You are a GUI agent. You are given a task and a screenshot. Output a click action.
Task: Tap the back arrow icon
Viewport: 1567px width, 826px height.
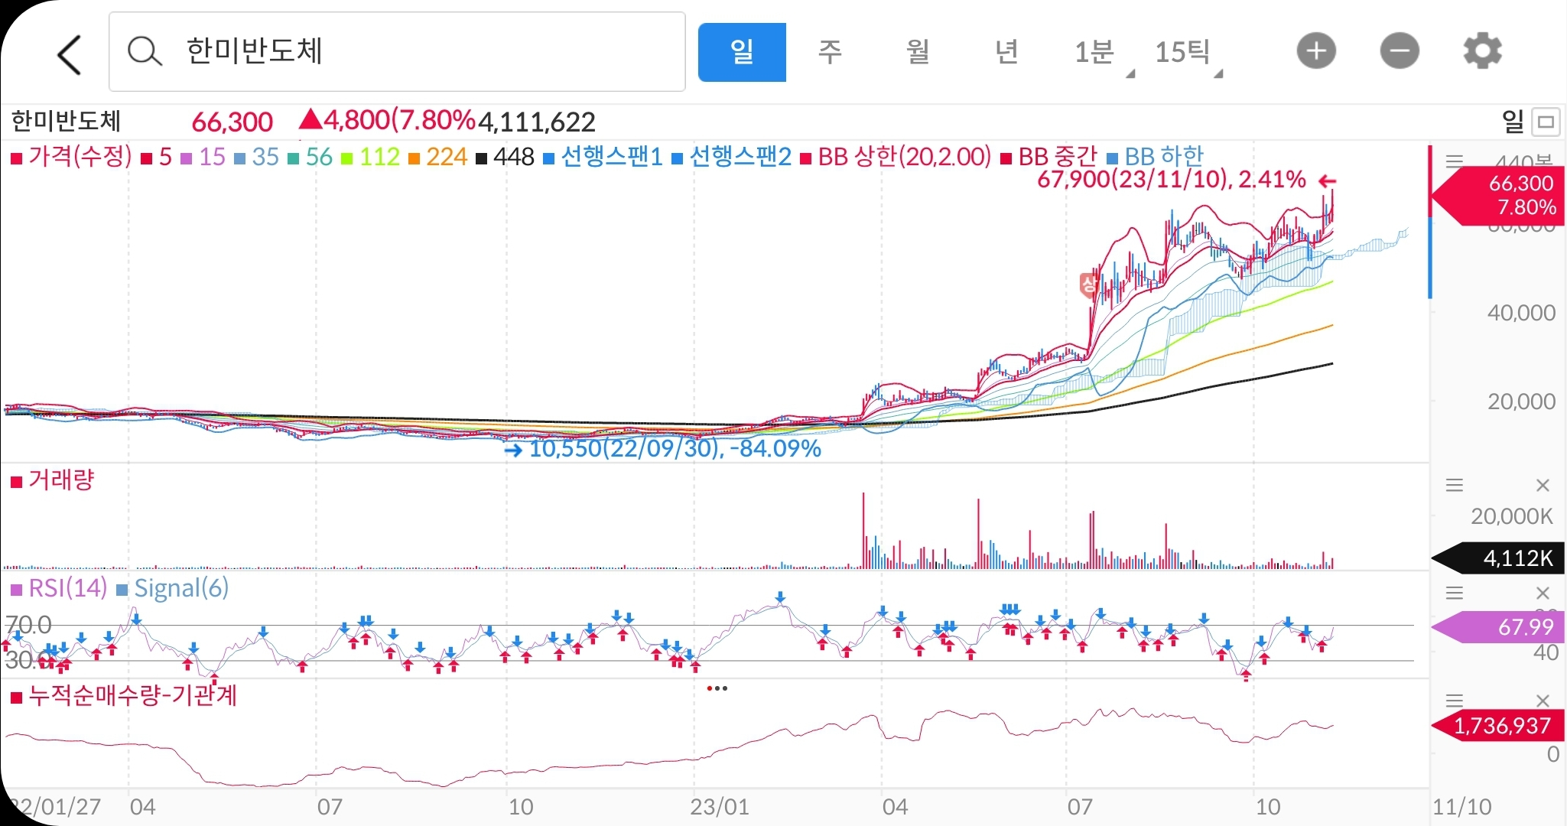70,54
